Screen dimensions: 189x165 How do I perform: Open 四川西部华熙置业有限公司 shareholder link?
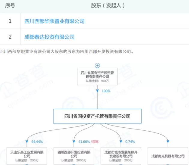(x=54, y=21)
